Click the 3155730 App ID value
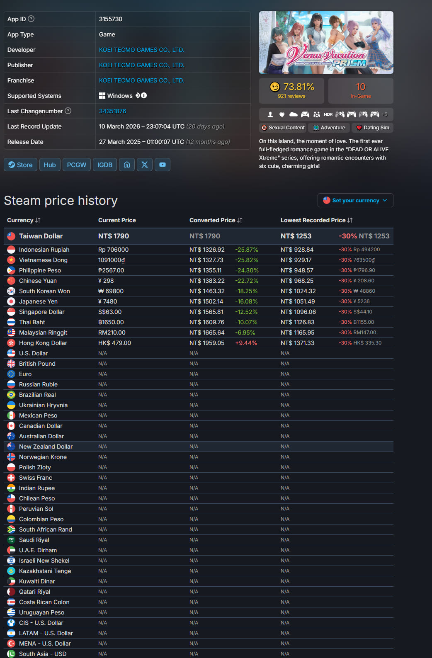Image resolution: width=432 pixels, height=658 pixels. point(111,19)
